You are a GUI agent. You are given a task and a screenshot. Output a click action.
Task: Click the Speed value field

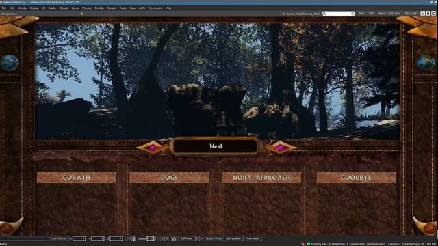coord(151,238)
